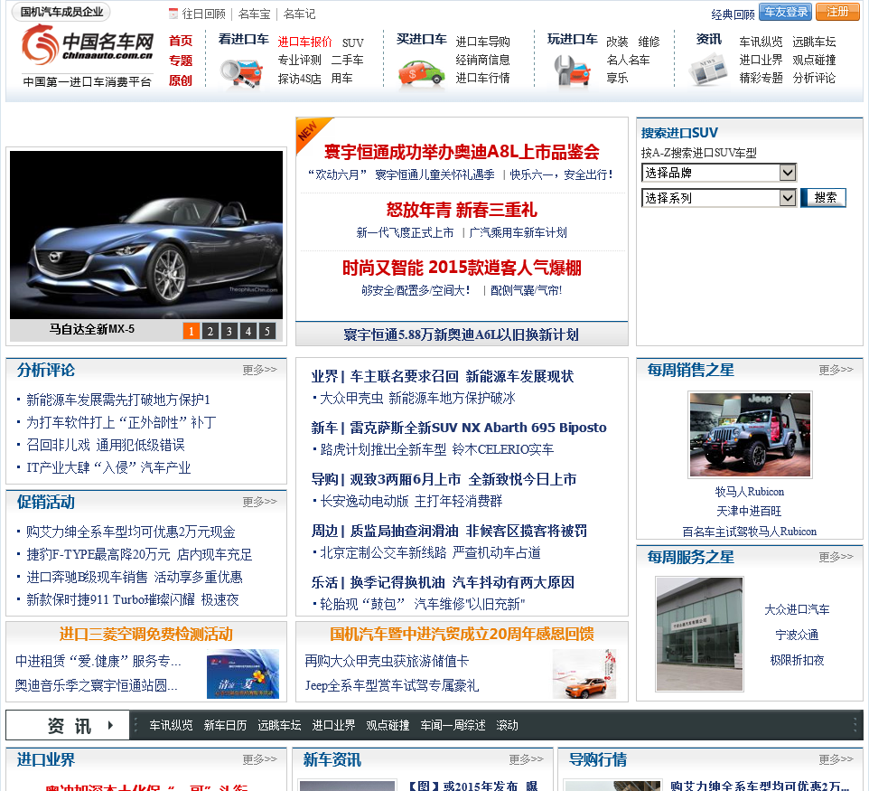Open the 选择系列 series dropdown
The height and width of the screenshot is (791, 869).
[x=718, y=197]
